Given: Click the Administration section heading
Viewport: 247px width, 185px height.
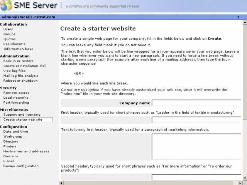Looking at the screenshot, I should [15, 56].
